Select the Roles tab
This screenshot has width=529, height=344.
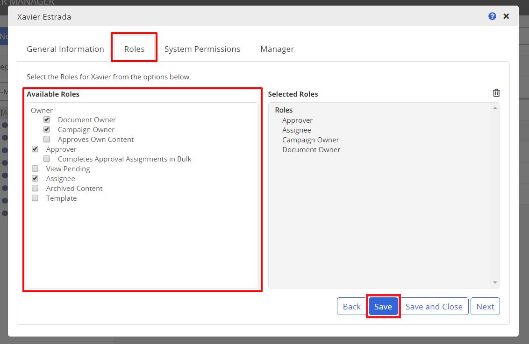click(134, 49)
